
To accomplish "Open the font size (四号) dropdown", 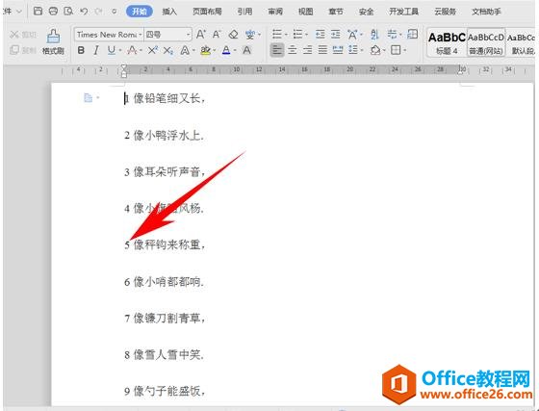I will coord(188,35).
